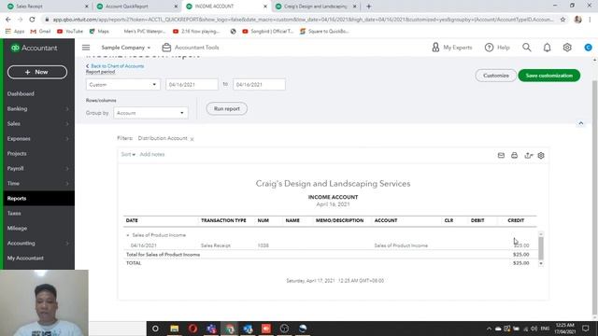
Task: Click the CREDIT column header
Action: tap(516, 220)
